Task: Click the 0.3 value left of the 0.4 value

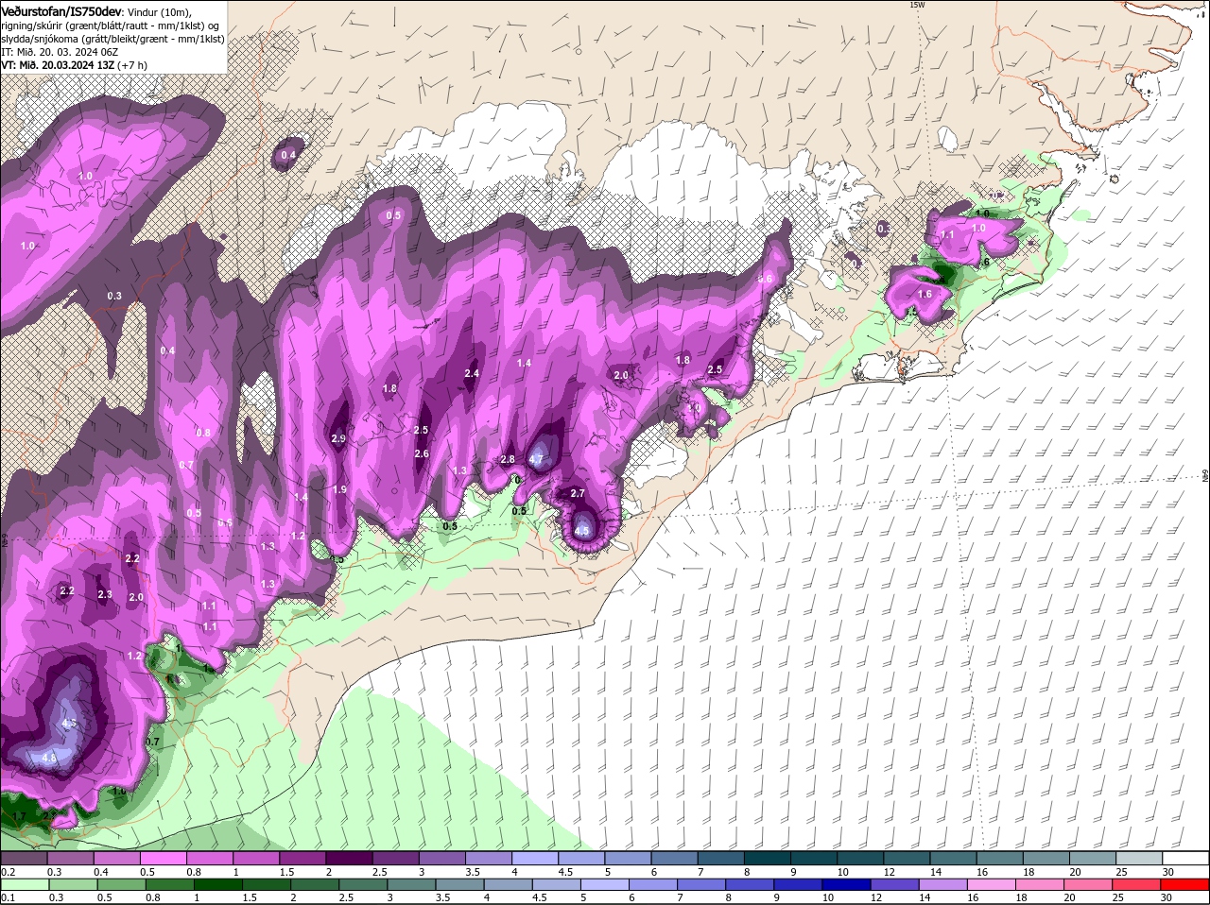Action: (114, 296)
